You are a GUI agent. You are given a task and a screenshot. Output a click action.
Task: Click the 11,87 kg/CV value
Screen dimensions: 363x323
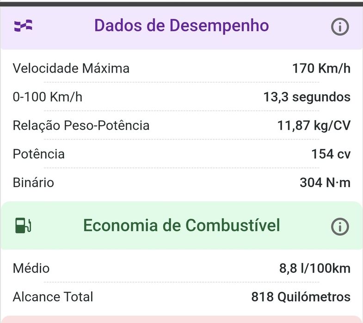[x=314, y=125]
